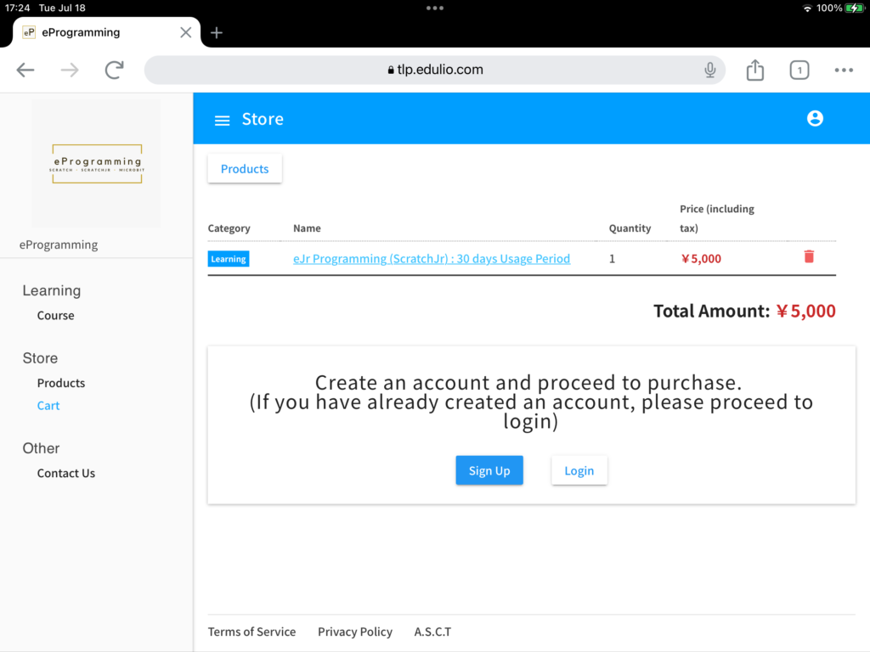Image resolution: width=870 pixels, height=652 pixels.
Task: Open the browser three-dot more menu
Action: tap(843, 70)
